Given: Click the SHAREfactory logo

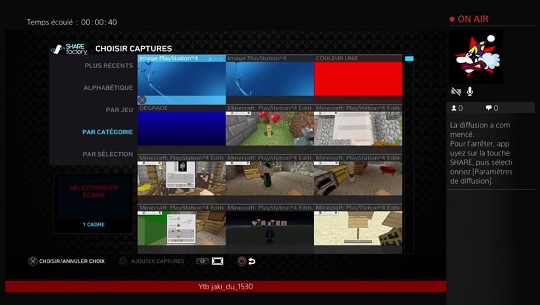Looking at the screenshot, I should tap(69, 49).
